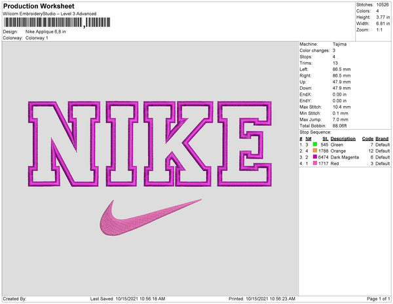Screen dimensions: 393x304
Task: Click the pink swoosh design element
Action: (151, 218)
